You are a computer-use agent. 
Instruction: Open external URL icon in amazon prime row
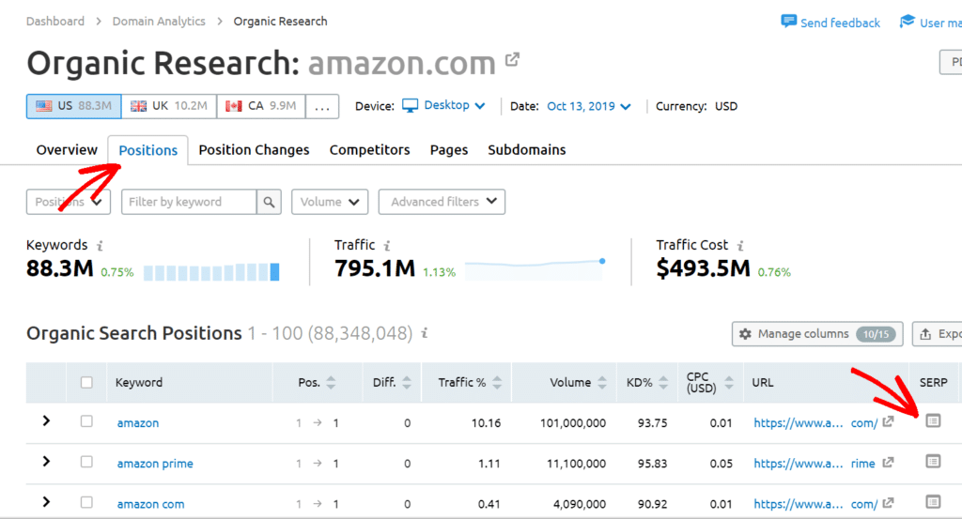(x=888, y=462)
